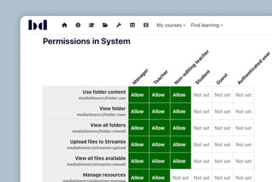This screenshot has height=182, width=272.
Task: Click the Authenticated user column header
Action: click(254, 68)
